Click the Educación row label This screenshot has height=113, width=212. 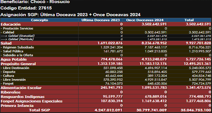11,24
